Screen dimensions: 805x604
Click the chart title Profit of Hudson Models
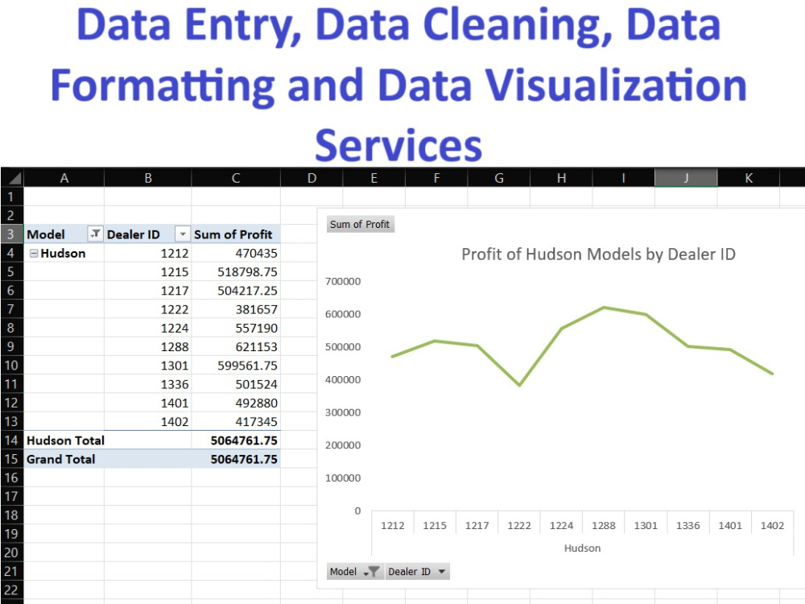599,254
